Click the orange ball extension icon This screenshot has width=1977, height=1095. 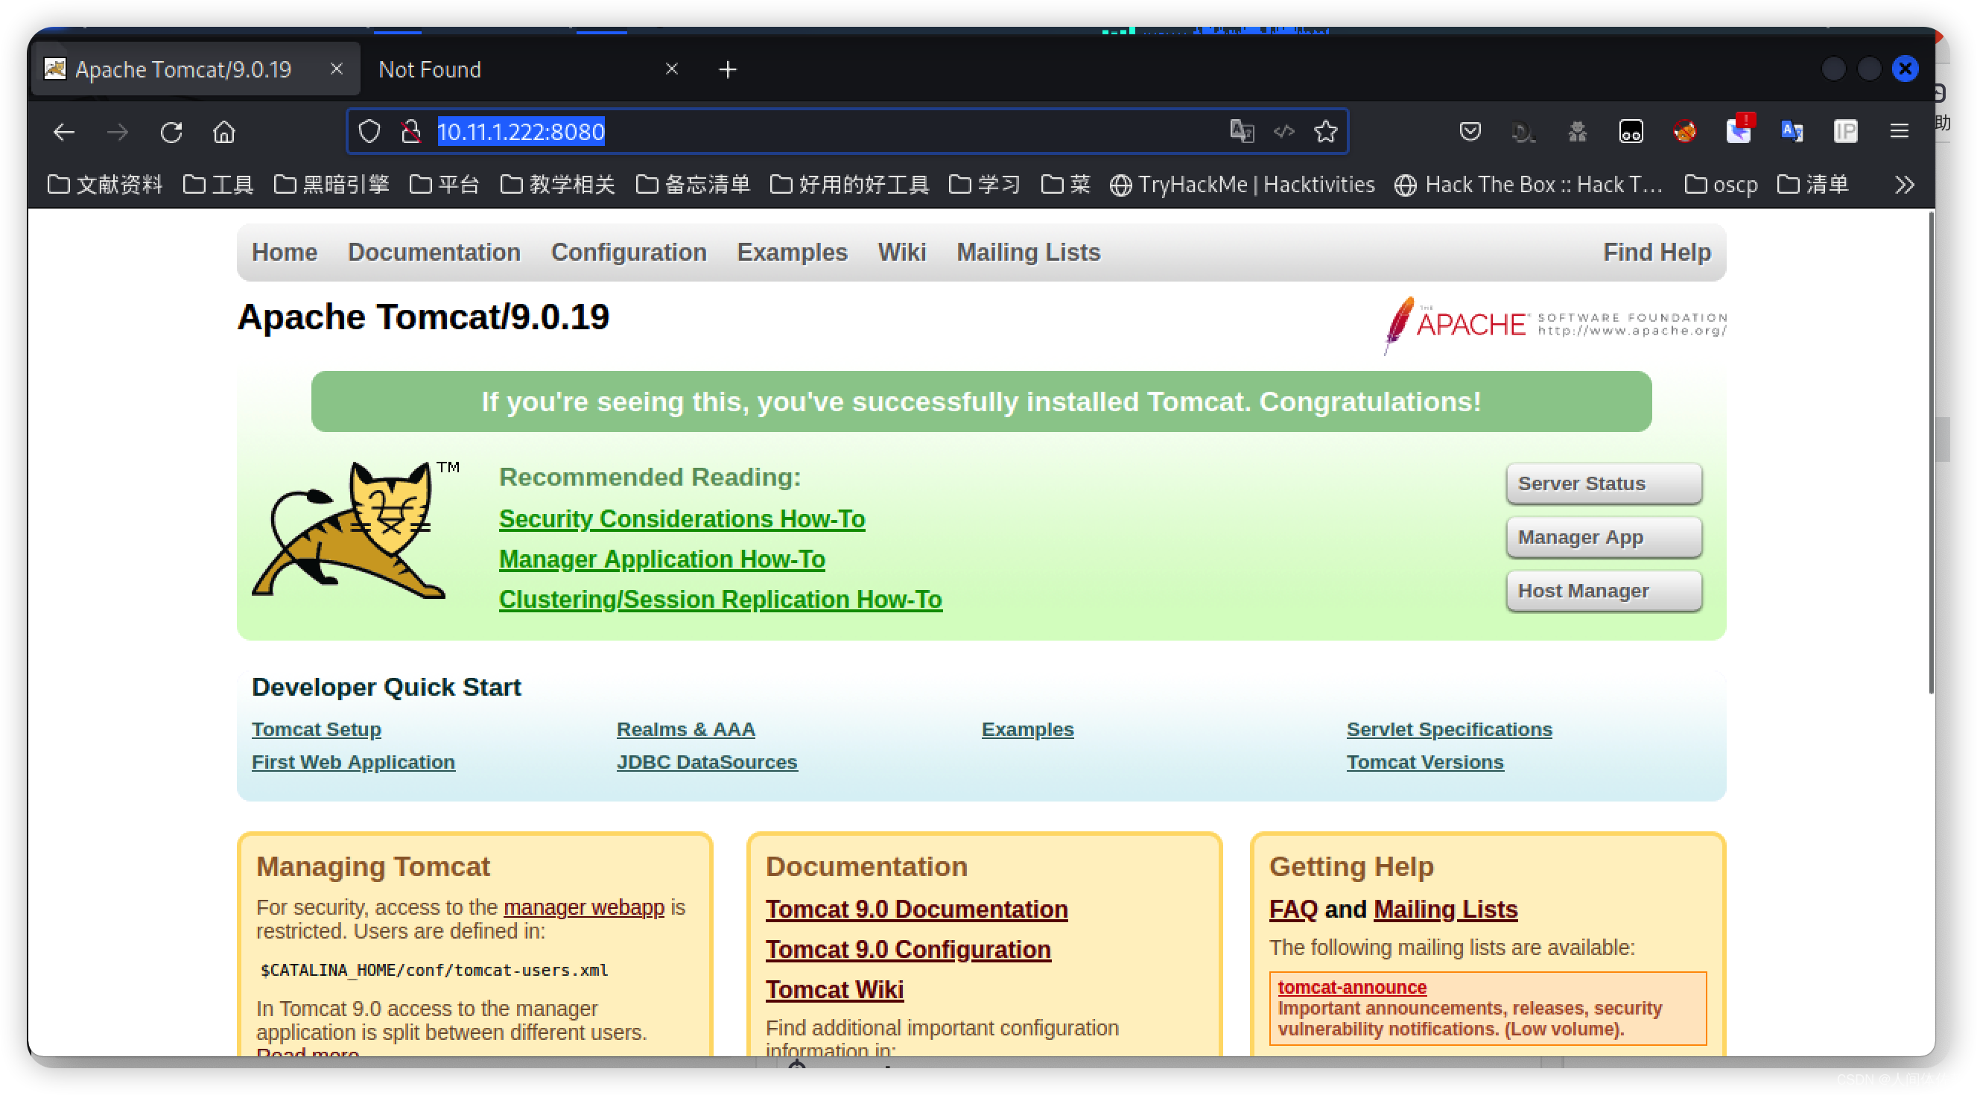pos(1684,131)
